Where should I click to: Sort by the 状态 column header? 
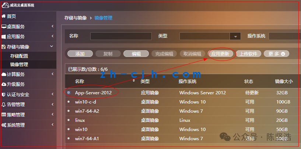click(x=249, y=81)
